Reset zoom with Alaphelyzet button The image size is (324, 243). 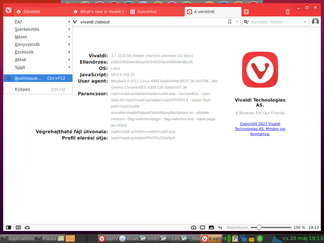tap(237, 227)
